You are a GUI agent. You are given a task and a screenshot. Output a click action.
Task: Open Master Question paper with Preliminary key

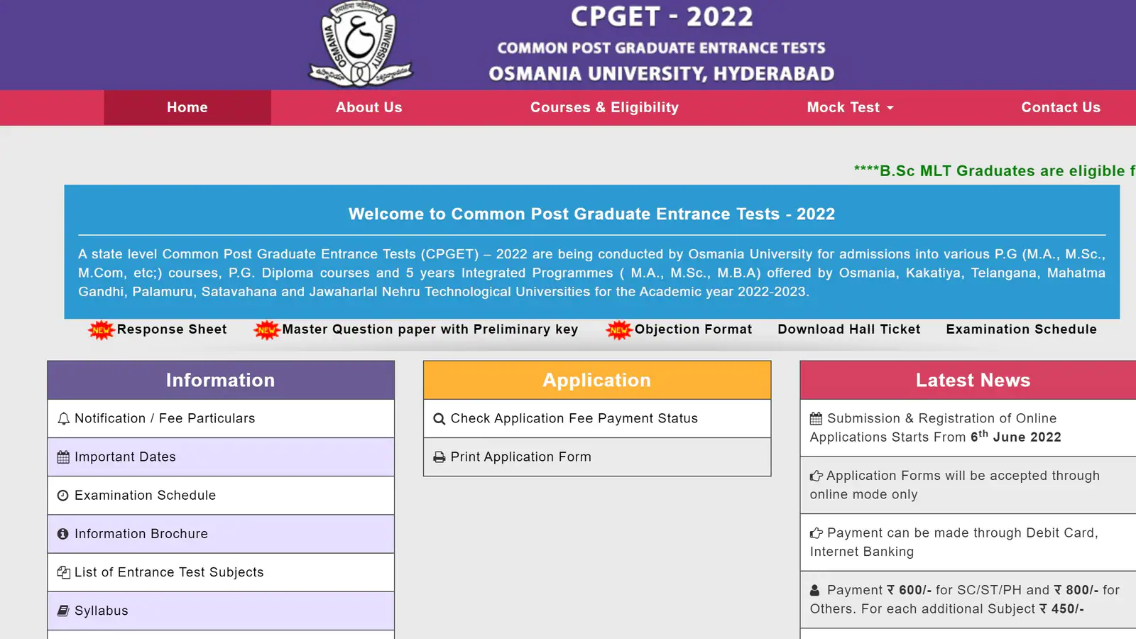tap(430, 329)
